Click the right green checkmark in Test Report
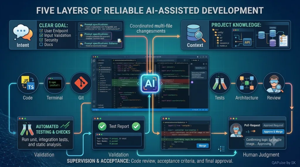 click(x=136, y=126)
